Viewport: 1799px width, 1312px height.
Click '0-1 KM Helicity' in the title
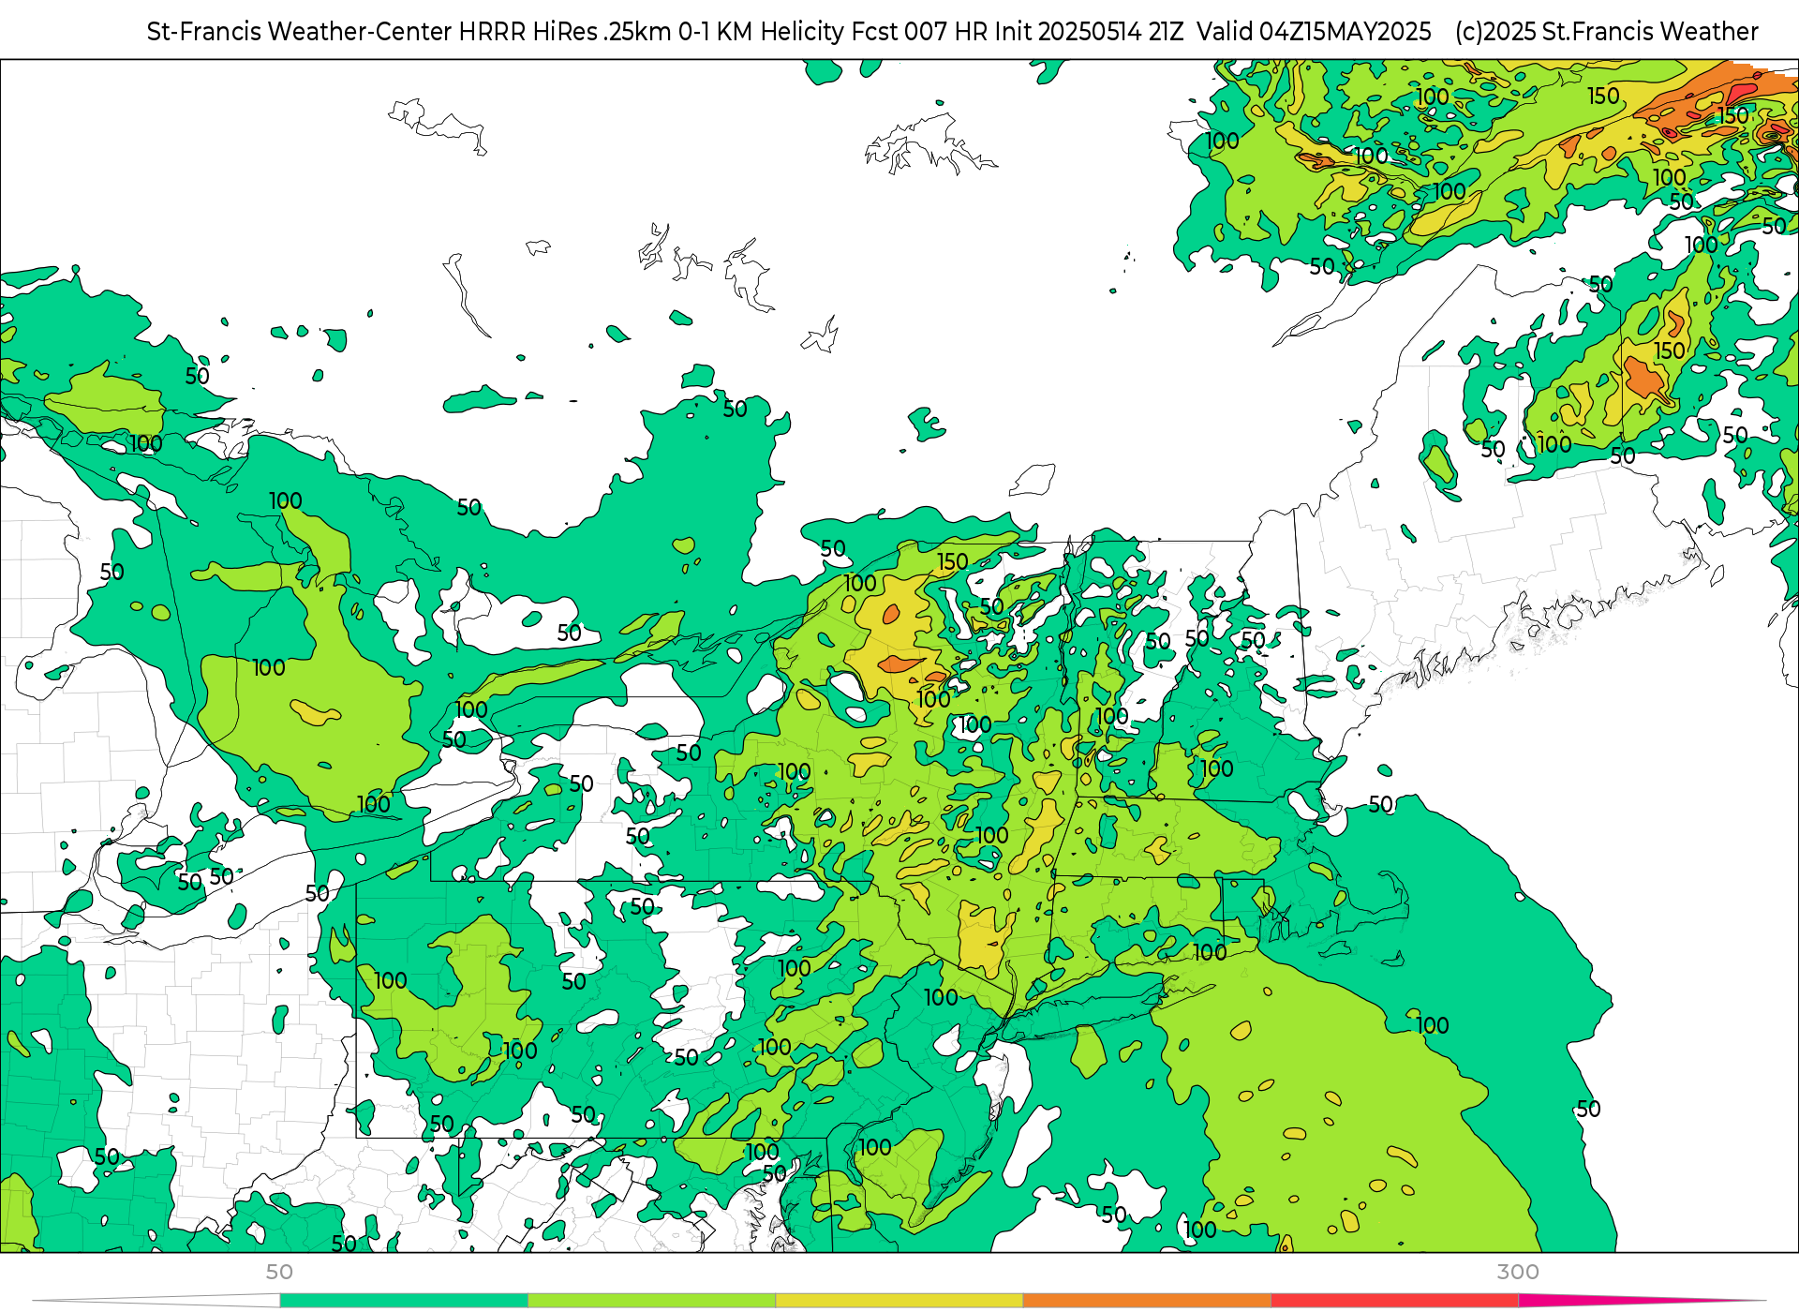(x=762, y=32)
